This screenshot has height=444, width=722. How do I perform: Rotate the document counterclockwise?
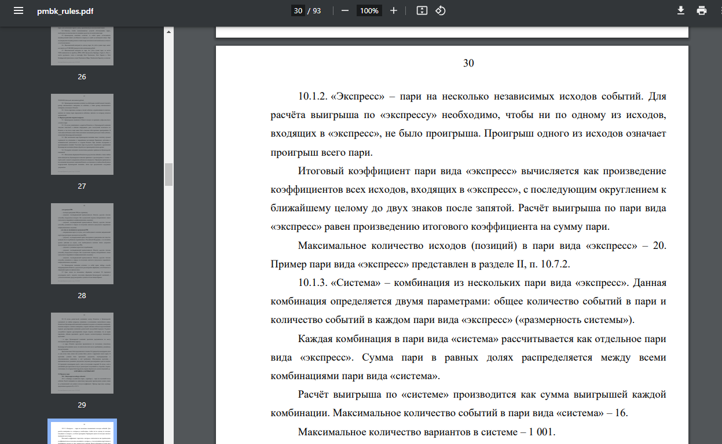coord(441,10)
